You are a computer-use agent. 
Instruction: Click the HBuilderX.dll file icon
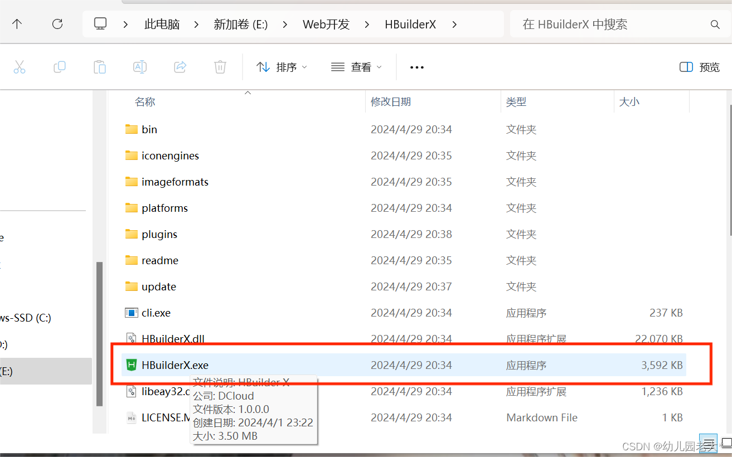pos(132,338)
